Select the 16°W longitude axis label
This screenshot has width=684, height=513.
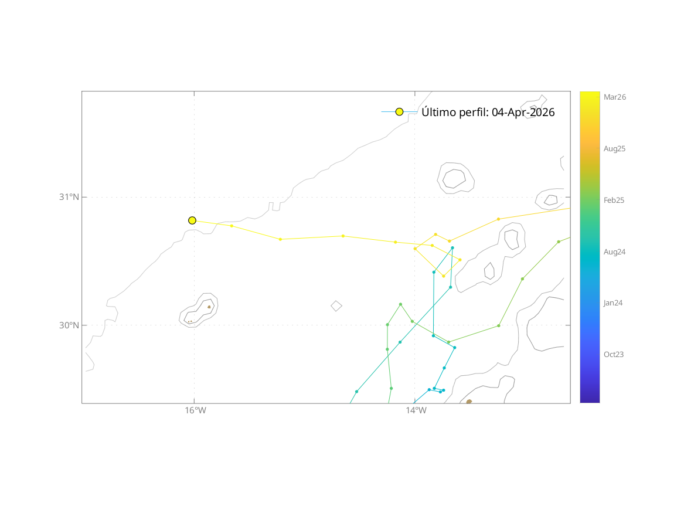(x=195, y=410)
